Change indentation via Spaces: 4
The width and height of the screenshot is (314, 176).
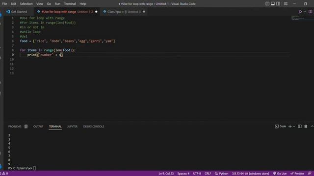pos(183,174)
